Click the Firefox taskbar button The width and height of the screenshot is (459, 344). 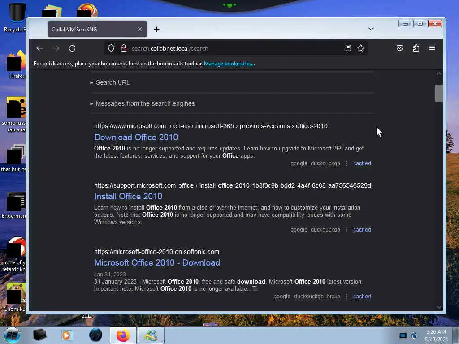(123, 335)
